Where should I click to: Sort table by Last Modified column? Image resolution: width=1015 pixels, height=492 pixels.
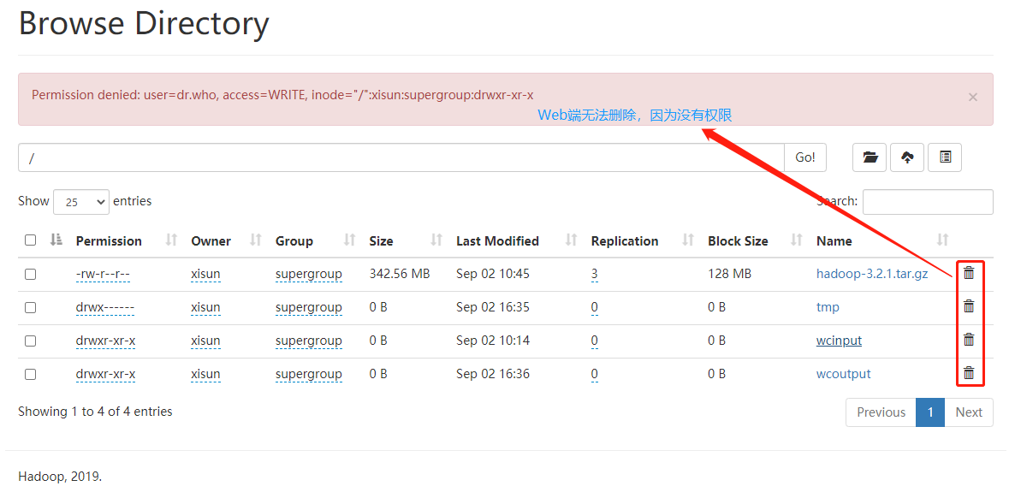coord(497,241)
